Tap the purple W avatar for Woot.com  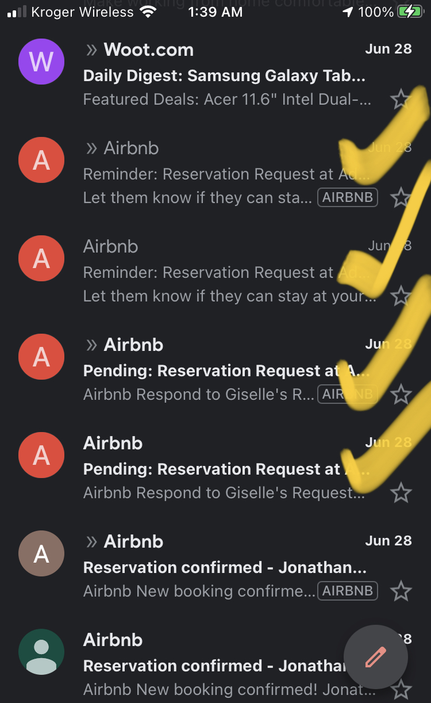(41, 62)
